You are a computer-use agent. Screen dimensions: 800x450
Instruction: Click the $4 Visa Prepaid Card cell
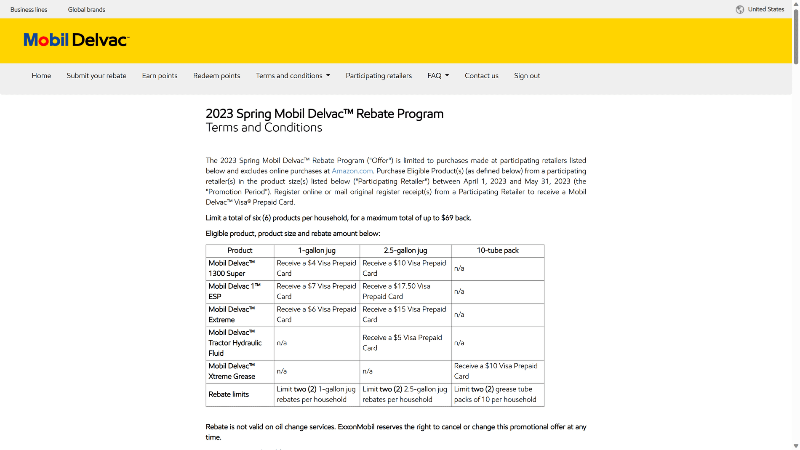317,269
